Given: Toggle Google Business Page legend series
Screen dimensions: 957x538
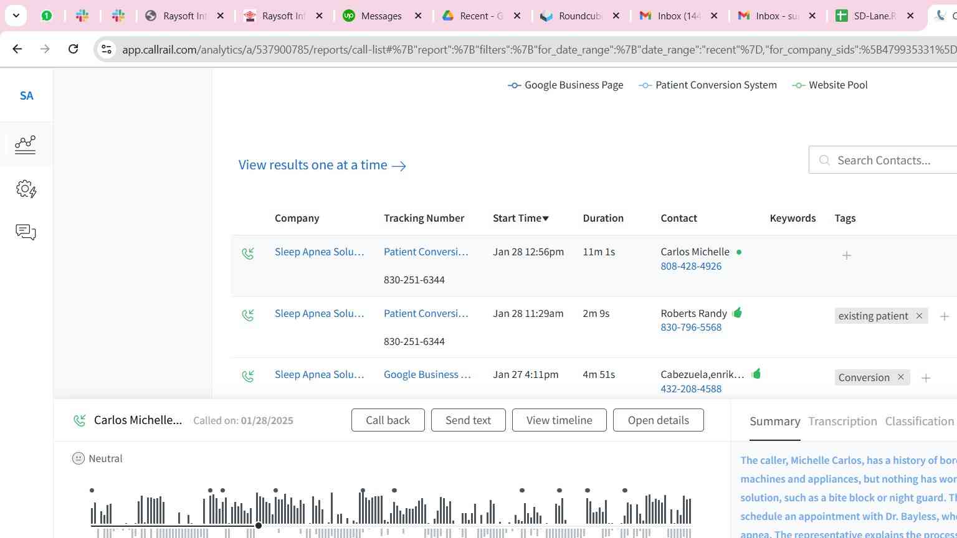Looking at the screenshot, I should click(566, 85).
